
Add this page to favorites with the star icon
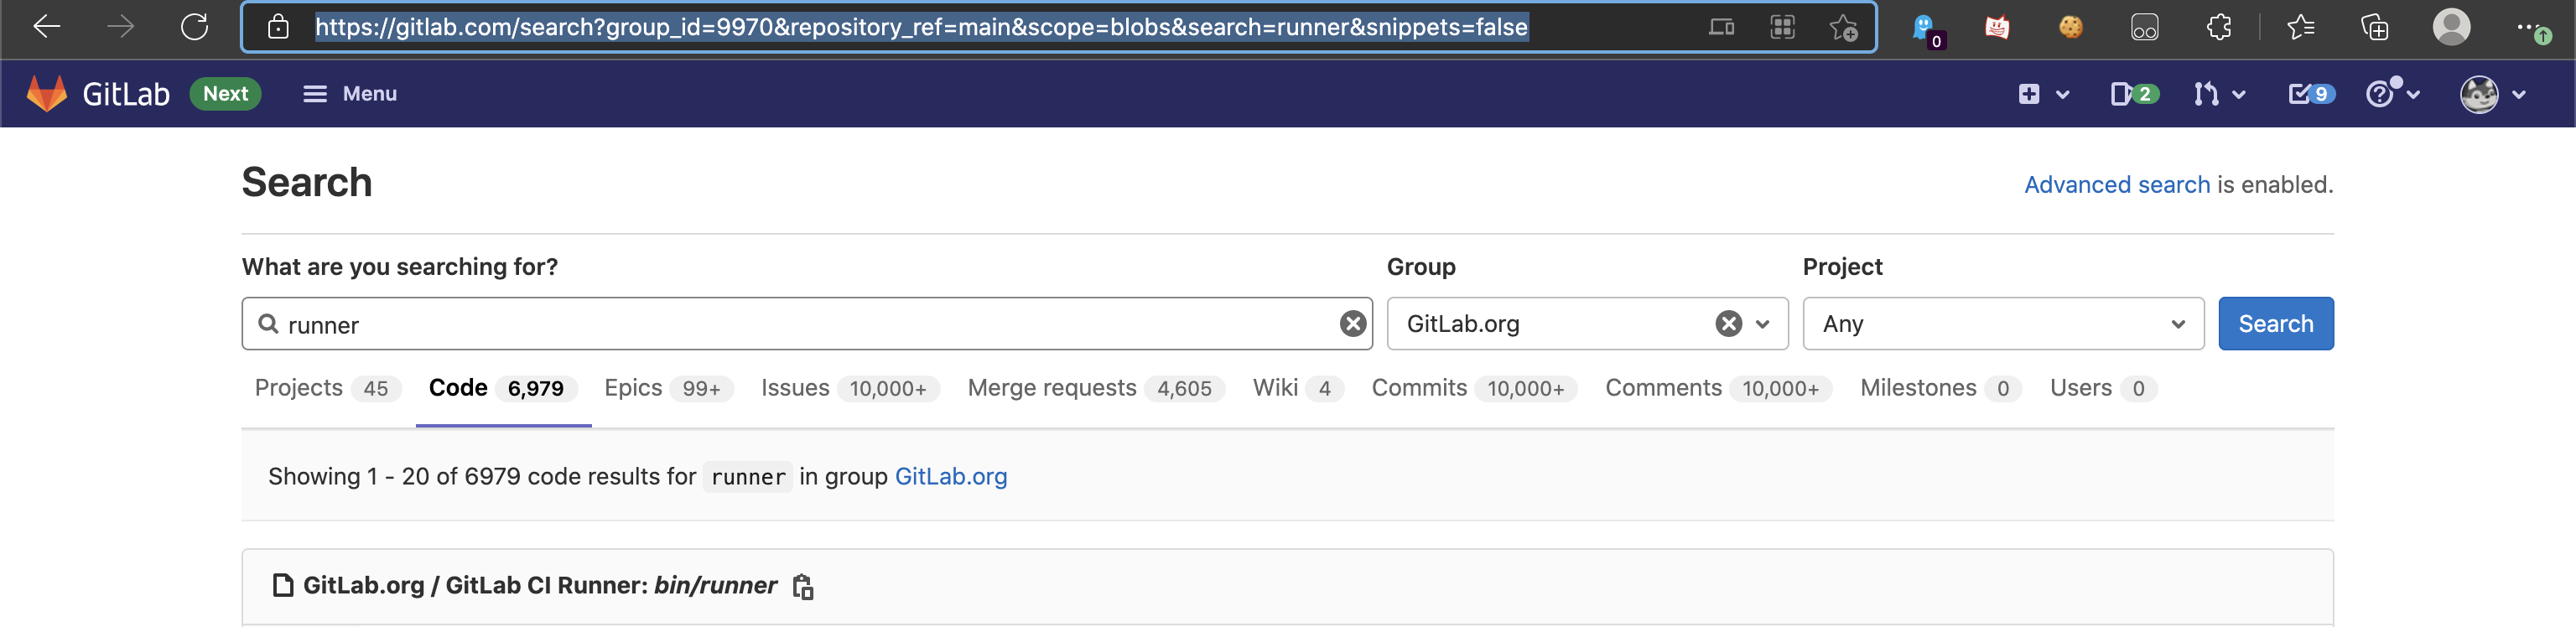point(1843,27)
